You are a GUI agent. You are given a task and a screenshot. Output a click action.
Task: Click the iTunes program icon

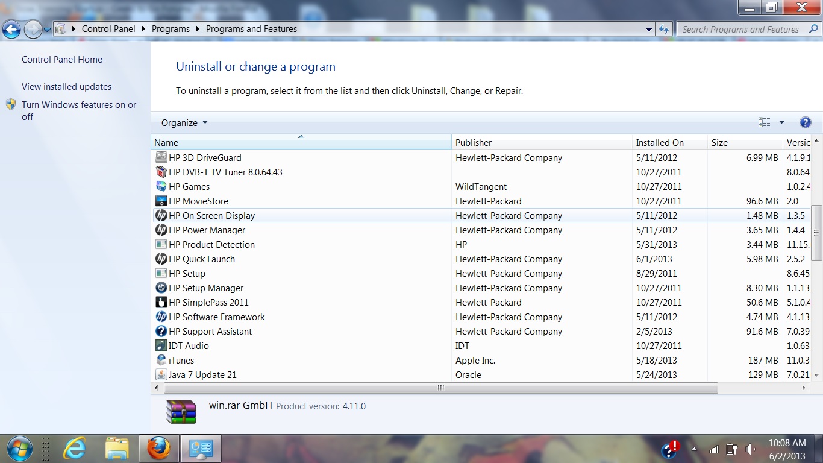click(161, 360)
